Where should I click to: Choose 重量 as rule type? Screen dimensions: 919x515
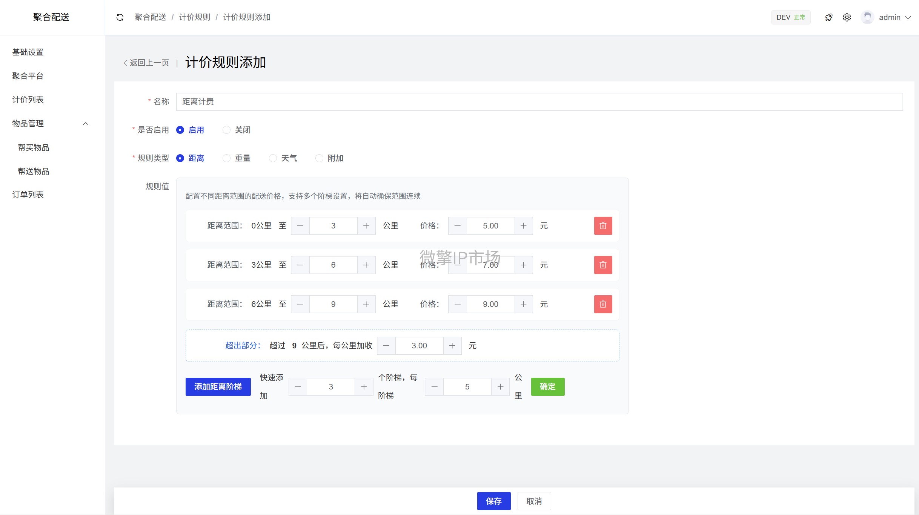pos(227,158)
